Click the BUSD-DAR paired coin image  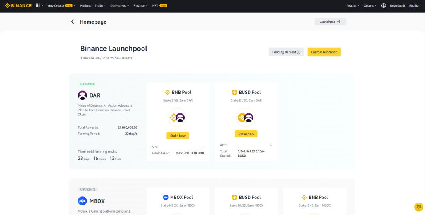[245, 117]
